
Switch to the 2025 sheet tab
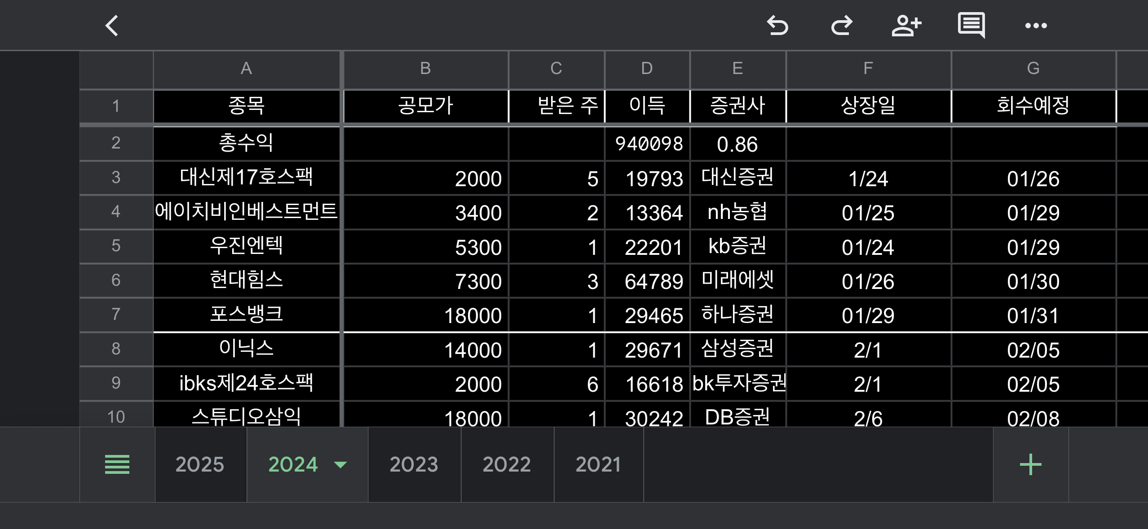(200, 464)
